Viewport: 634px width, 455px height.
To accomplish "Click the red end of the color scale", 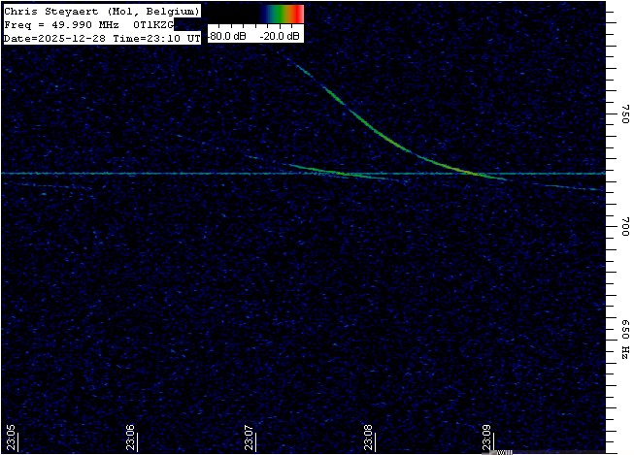I will pos(300,13).
